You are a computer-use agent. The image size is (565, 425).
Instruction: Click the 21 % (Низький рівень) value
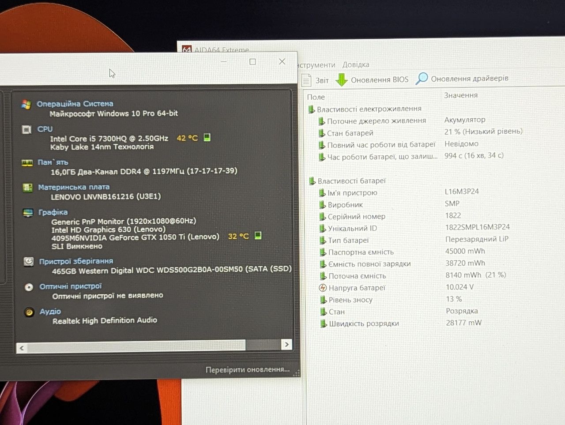[483, 132]
